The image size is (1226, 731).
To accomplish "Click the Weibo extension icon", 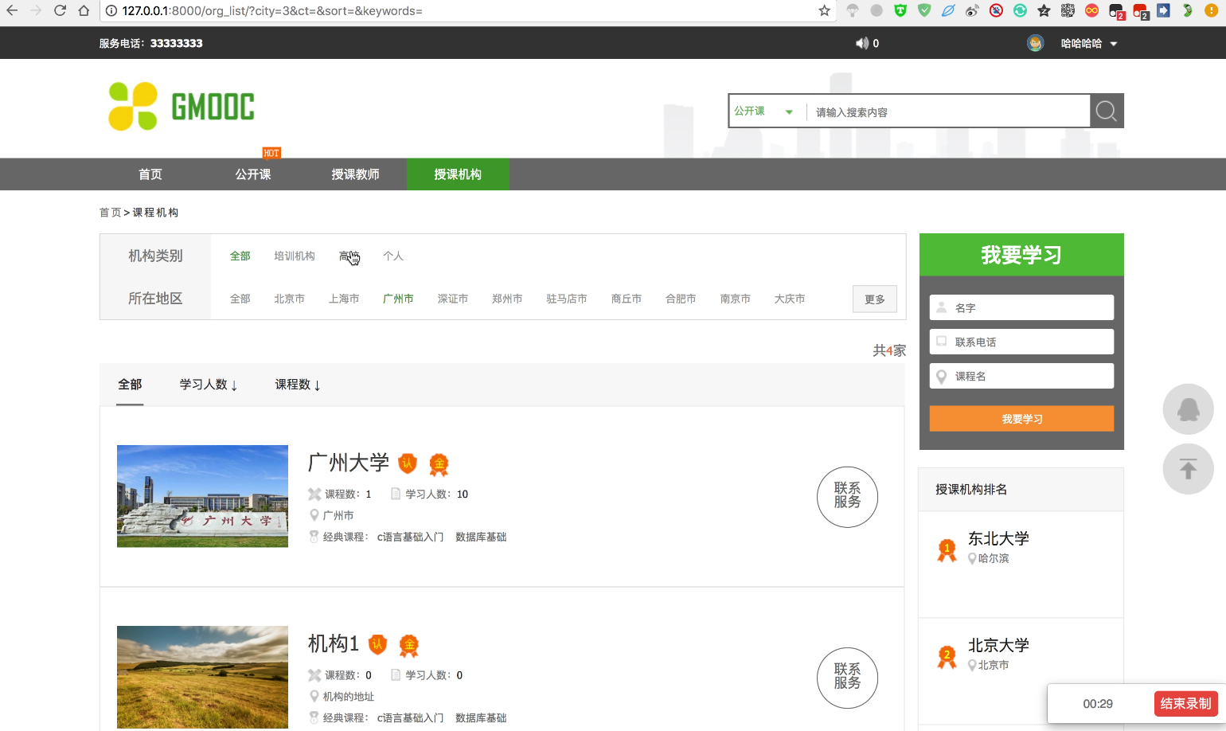I will (972, 11).
